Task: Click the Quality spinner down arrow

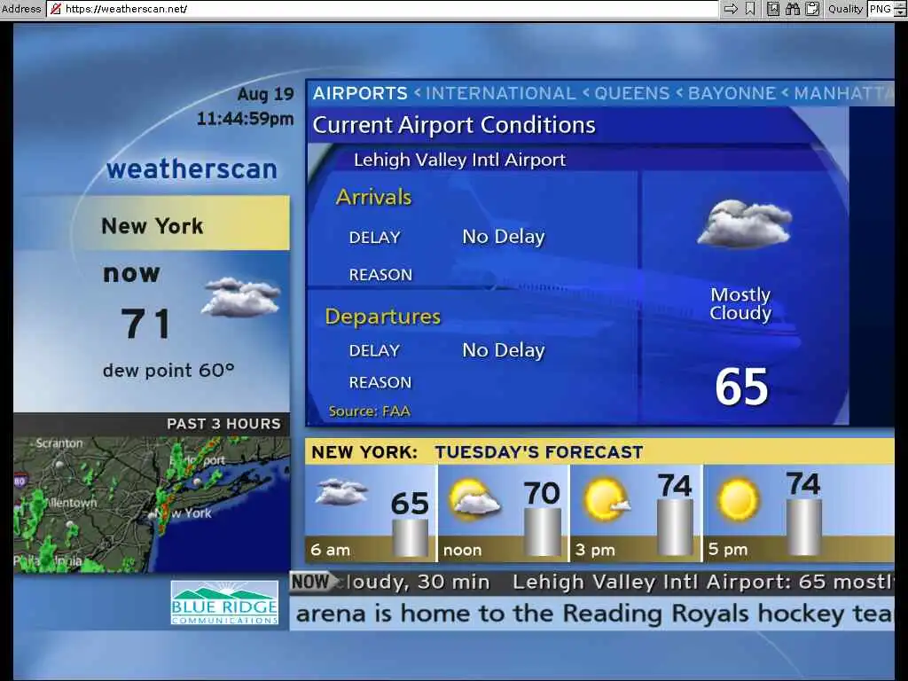Action: coord(901,12)
